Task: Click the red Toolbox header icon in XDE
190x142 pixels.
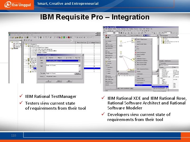Action: [106, 35]
